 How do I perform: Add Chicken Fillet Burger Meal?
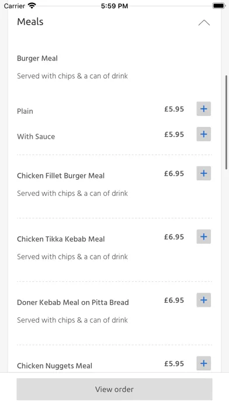pos(203,173)
